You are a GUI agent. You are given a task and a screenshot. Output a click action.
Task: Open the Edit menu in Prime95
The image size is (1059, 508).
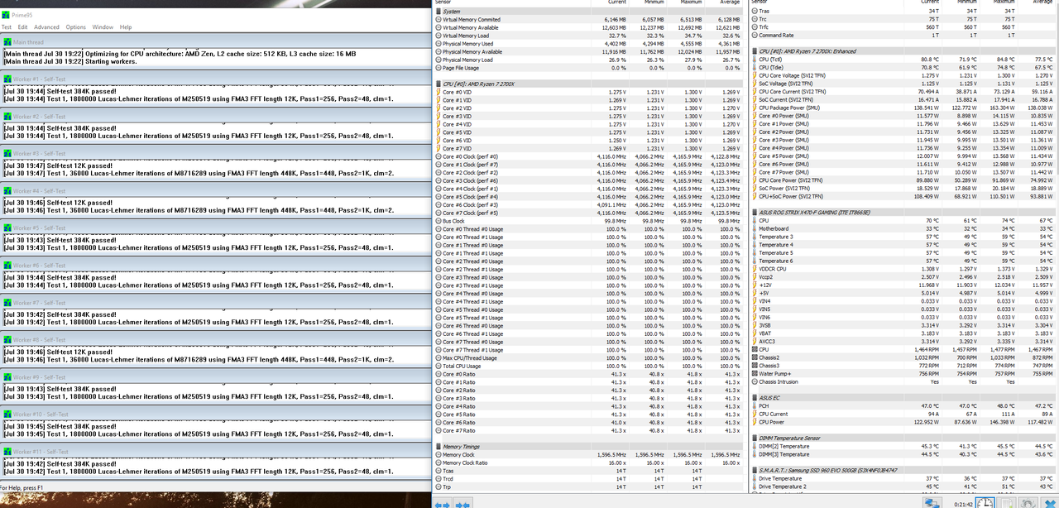pos(23,27)
